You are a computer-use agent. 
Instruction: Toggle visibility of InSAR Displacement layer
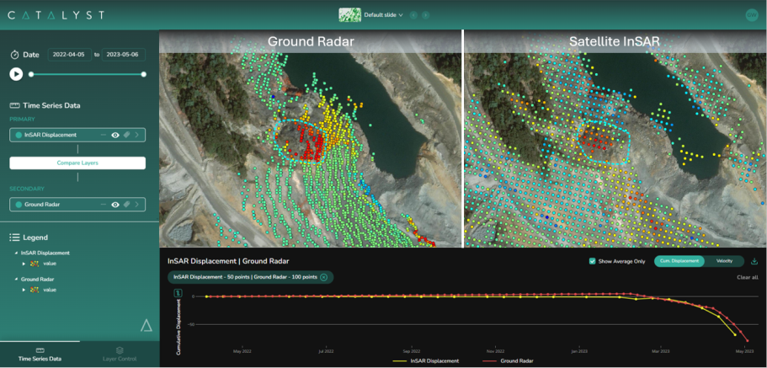coord(115,135)
